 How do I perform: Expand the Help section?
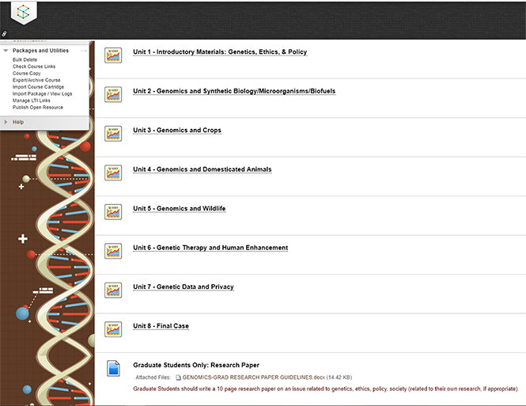(6, 122)
